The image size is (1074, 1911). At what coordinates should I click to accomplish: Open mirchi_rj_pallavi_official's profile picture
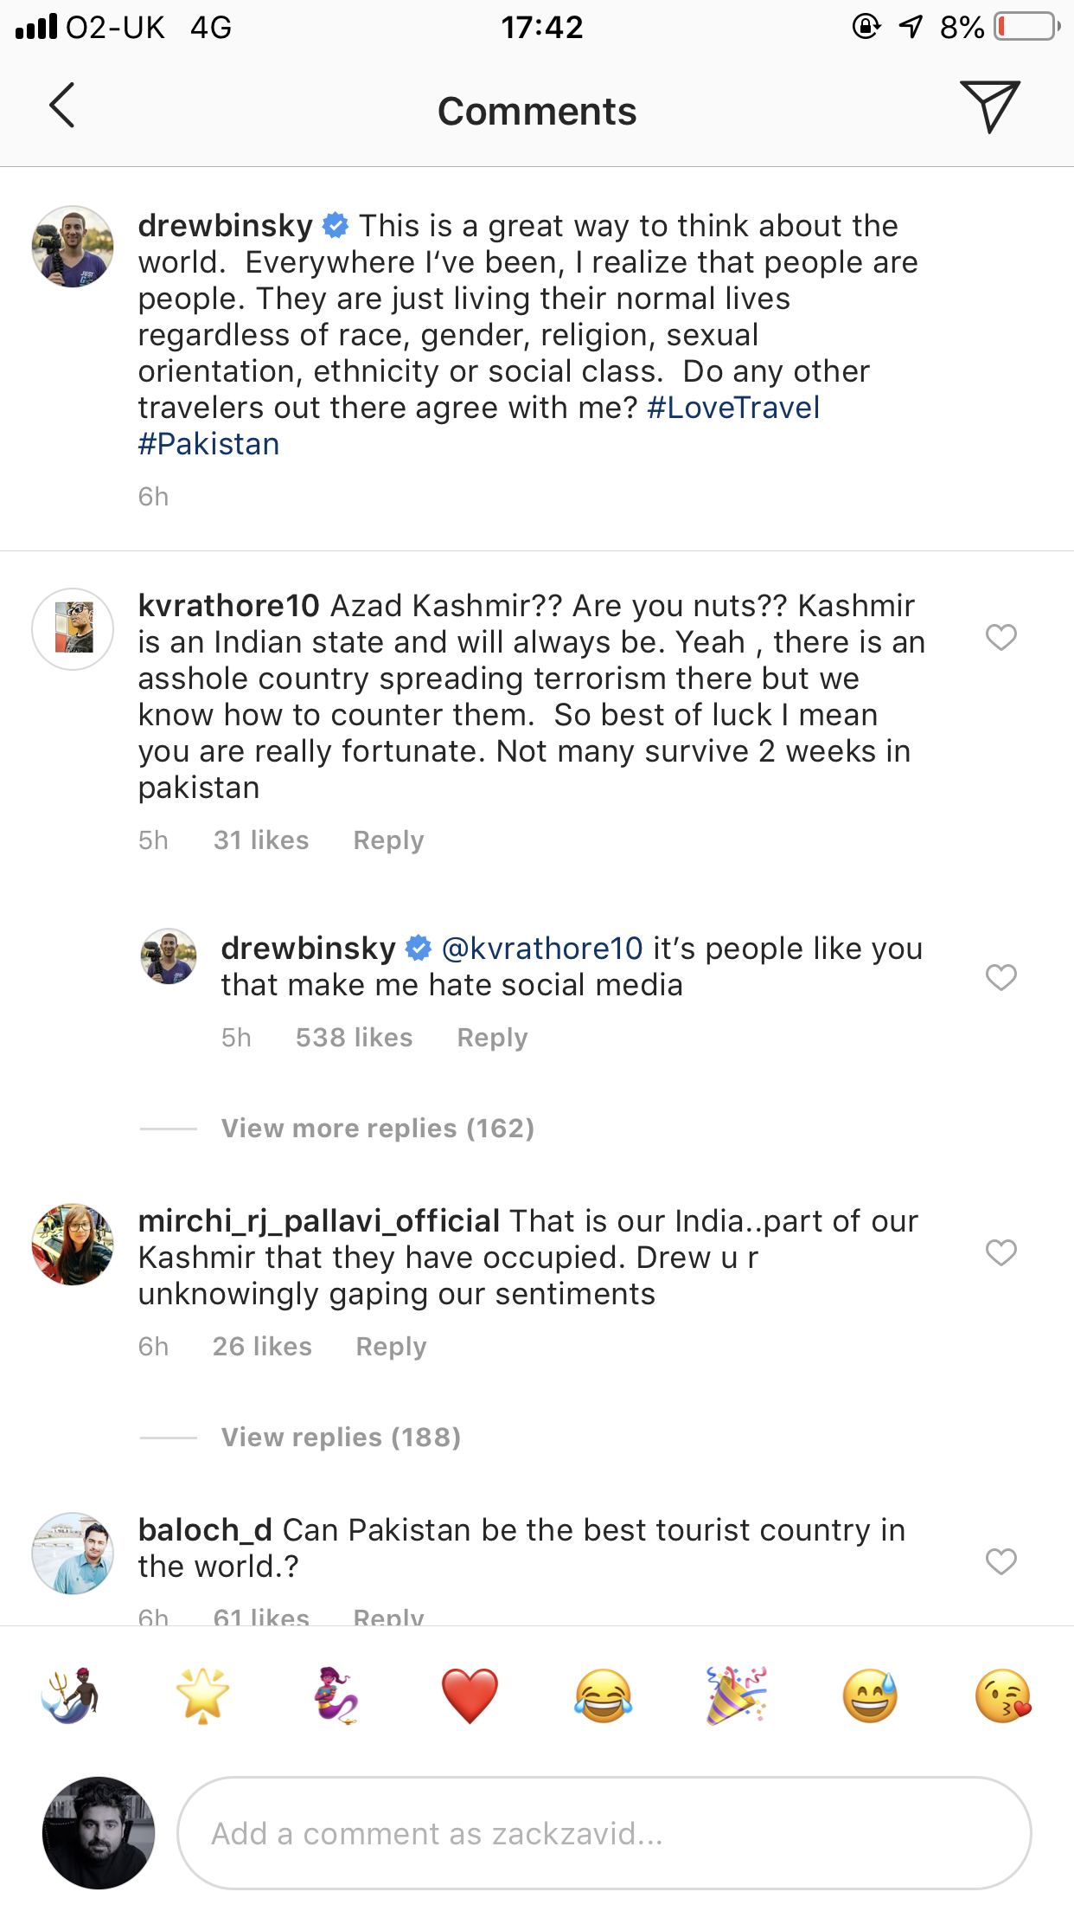73,1244
